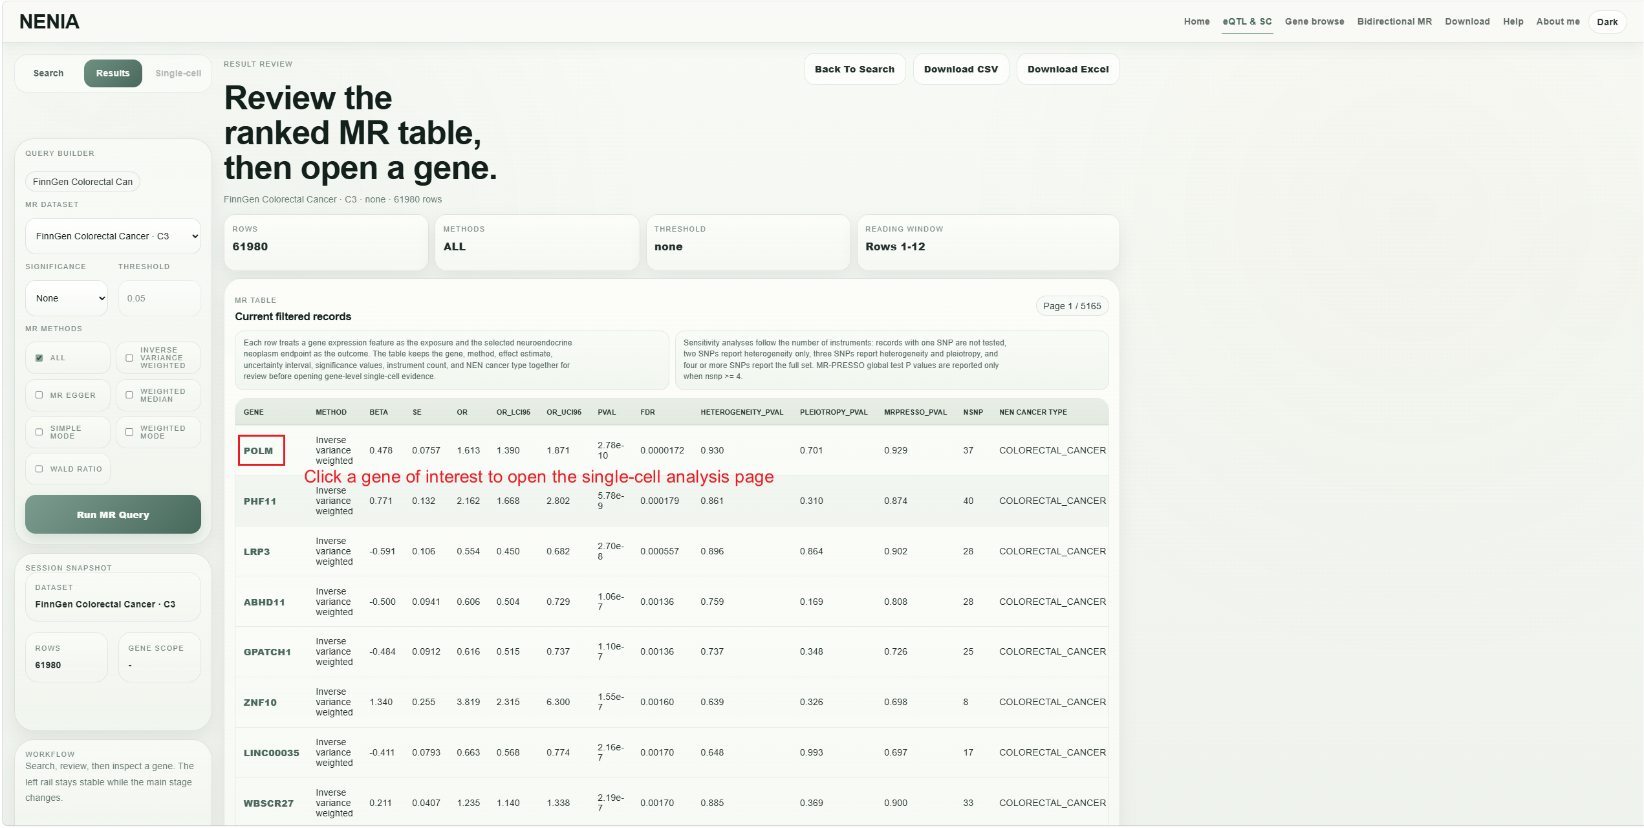Check the ALL methods checkbox
This screenshot has width=1644, height=828.
39,358
